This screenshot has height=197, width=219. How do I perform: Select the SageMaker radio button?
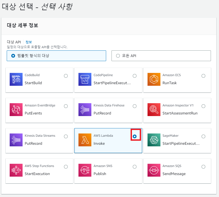click(x=203, y=136)
